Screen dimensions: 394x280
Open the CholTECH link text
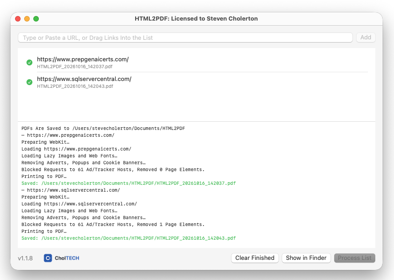click(67, 258)
